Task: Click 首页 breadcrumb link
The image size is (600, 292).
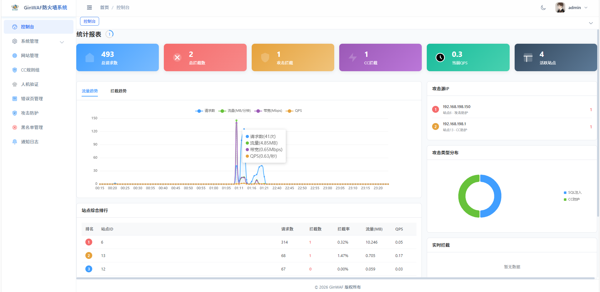Action: click(104, 7)
